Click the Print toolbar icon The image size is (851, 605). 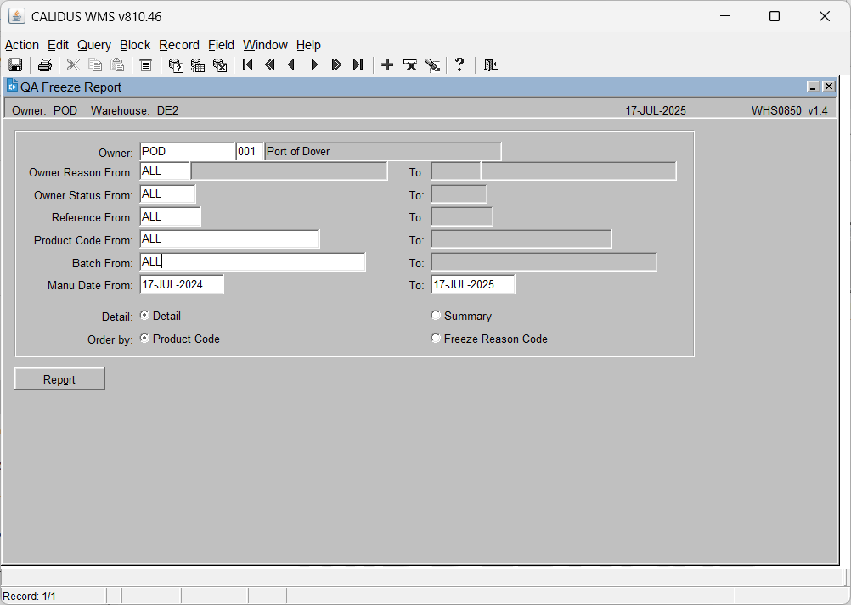click(x=44, y=65)
